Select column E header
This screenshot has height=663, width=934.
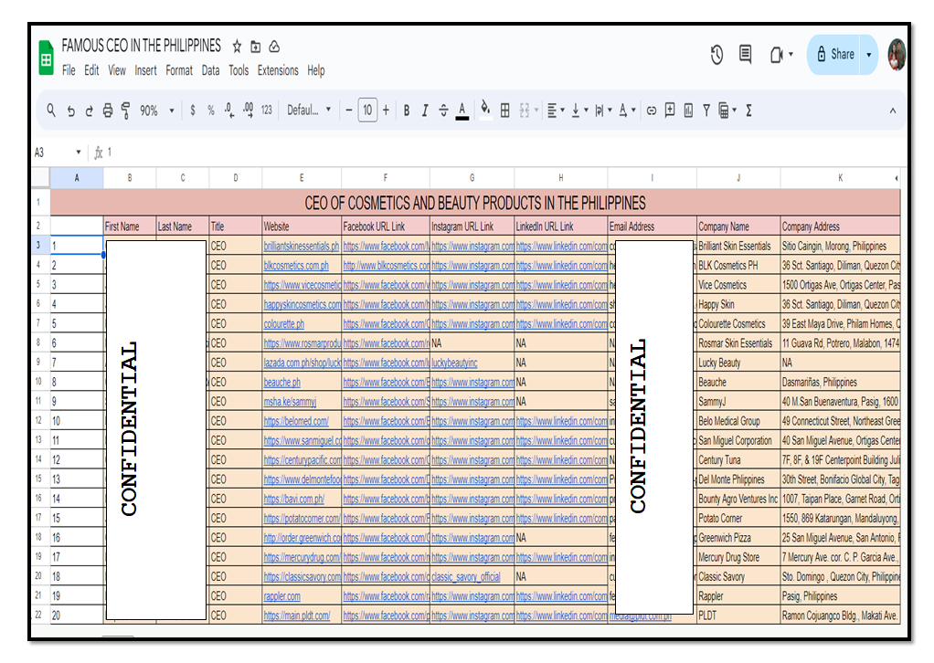302,178
